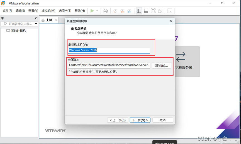Minimize the VMware Workstation window
The width and height of the screenshot is (241, 144).
click(x=210, y=3)
